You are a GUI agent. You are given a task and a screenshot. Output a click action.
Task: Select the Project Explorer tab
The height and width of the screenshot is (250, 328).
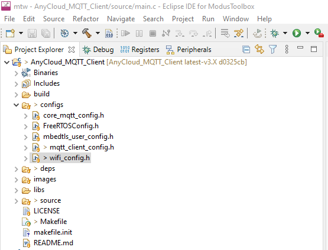tap(39, 50)
